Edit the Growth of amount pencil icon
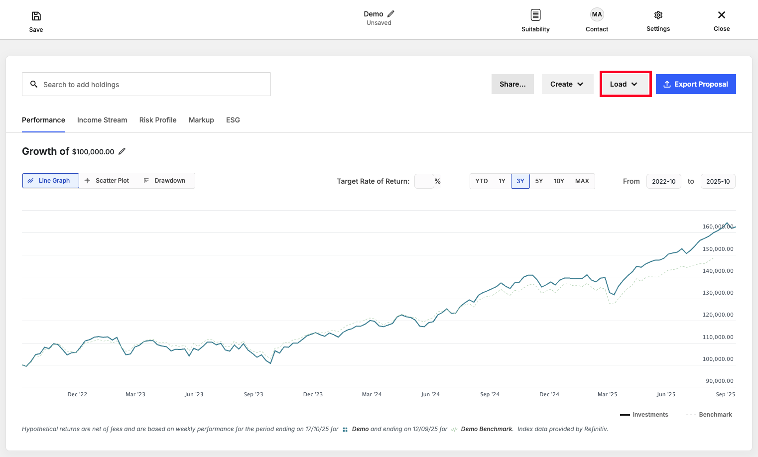 (x=122, y=151)
